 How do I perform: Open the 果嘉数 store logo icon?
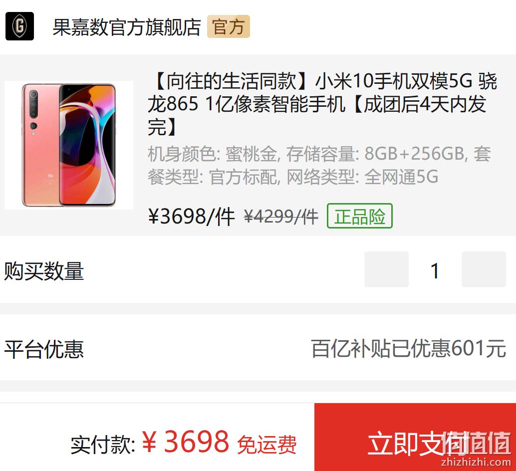pos(20,26)
